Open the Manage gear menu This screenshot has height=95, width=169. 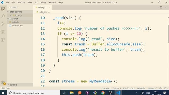point(3,83)
